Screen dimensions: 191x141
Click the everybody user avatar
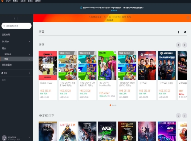click(4, 138)
